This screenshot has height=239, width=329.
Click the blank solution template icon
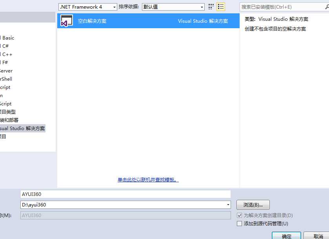click(x=67, y=20)
